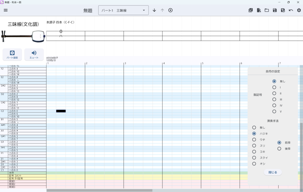Image resolution: width=303 pixels, height=192 pixels.
Task: Select finger mark III radio button
Action: (274, 100)
